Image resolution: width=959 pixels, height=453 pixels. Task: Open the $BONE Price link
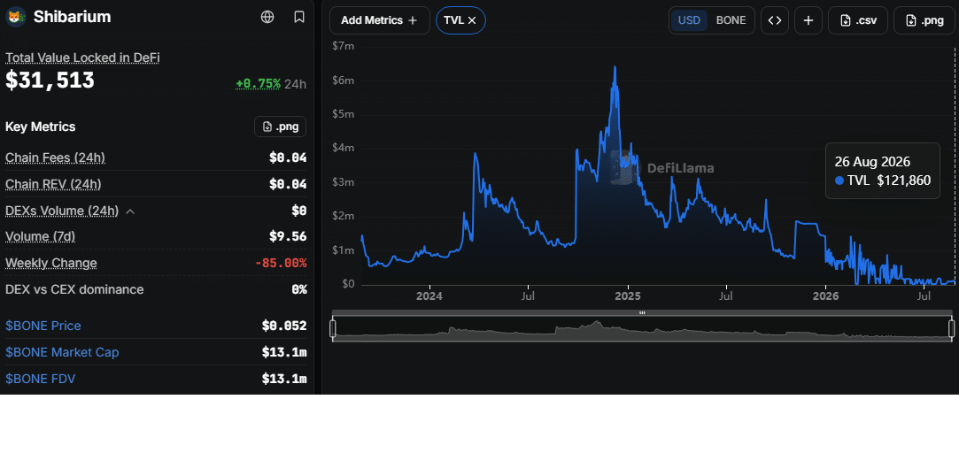43,326
